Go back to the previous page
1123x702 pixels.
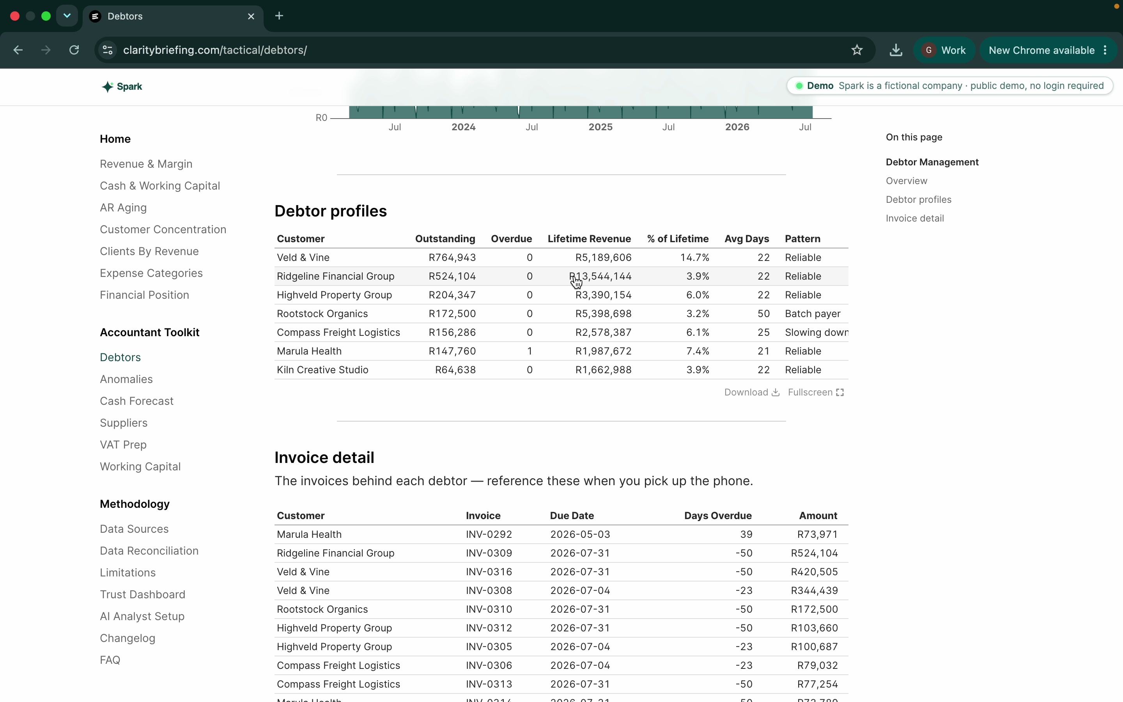[x=18, y=50]
